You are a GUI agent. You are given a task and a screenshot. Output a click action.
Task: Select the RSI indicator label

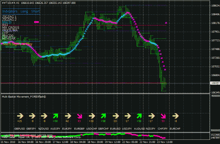click(5, 25)
